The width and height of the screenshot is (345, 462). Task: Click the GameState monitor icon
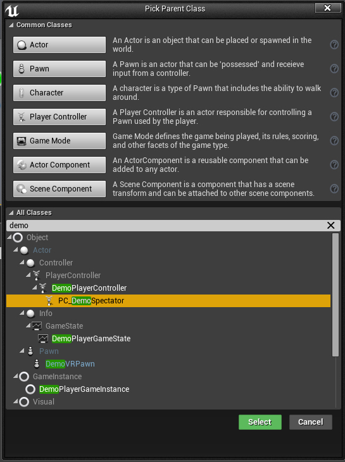37,326
